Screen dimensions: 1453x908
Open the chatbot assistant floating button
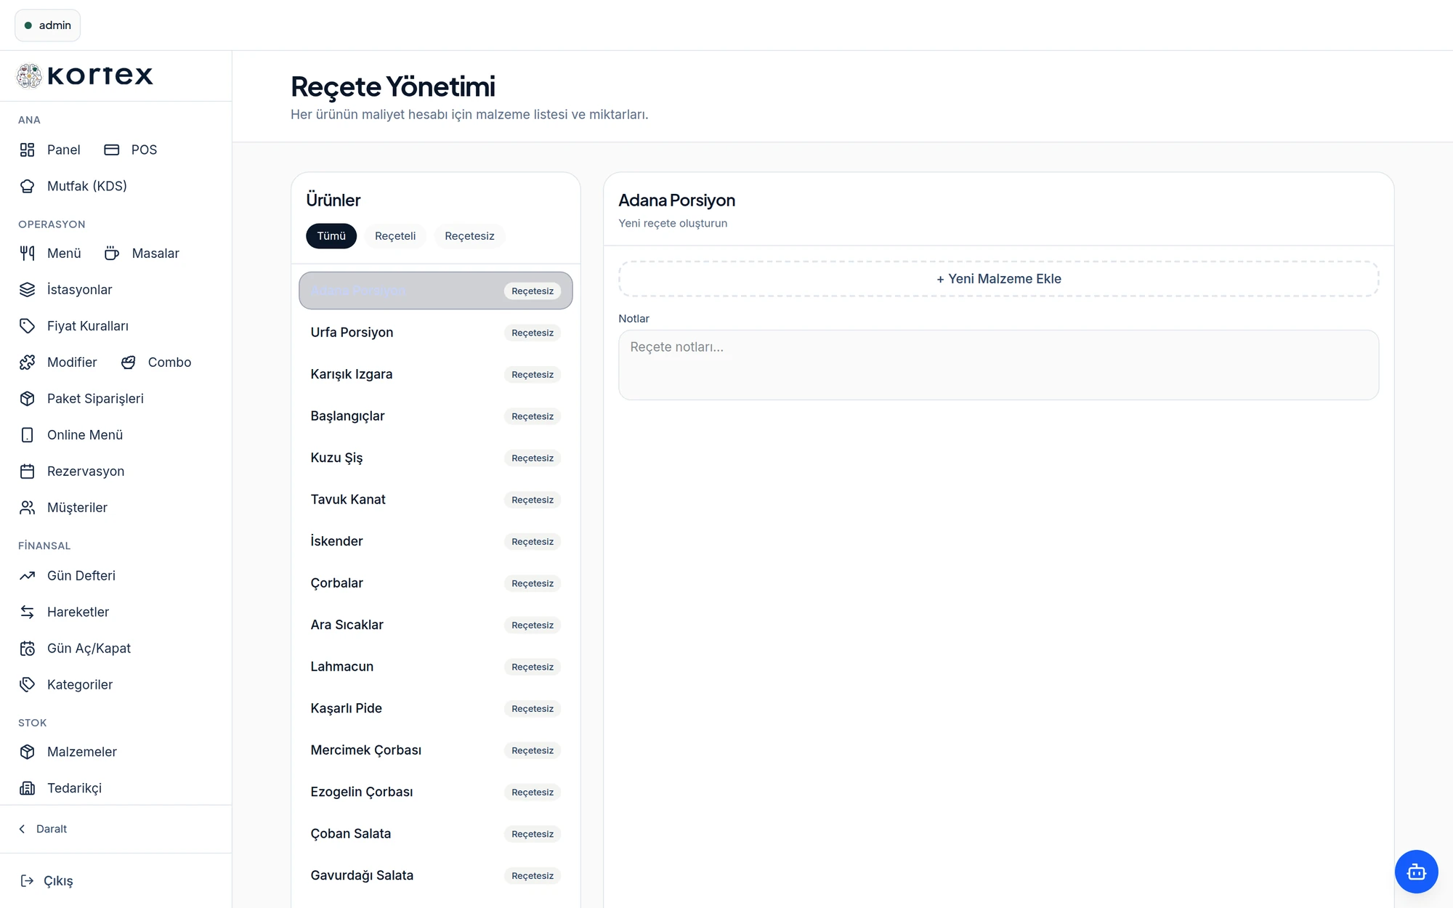pyautogui.click(x=1416, y=872)
